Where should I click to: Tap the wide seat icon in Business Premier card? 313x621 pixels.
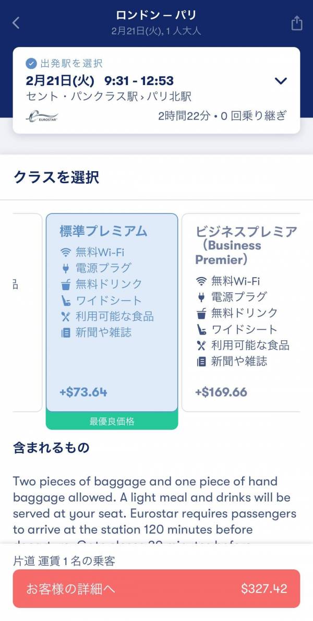tap(201, 329)
